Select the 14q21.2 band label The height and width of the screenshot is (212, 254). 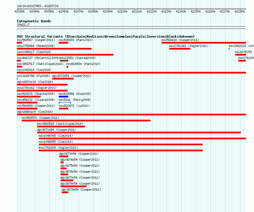click(23, 25)
